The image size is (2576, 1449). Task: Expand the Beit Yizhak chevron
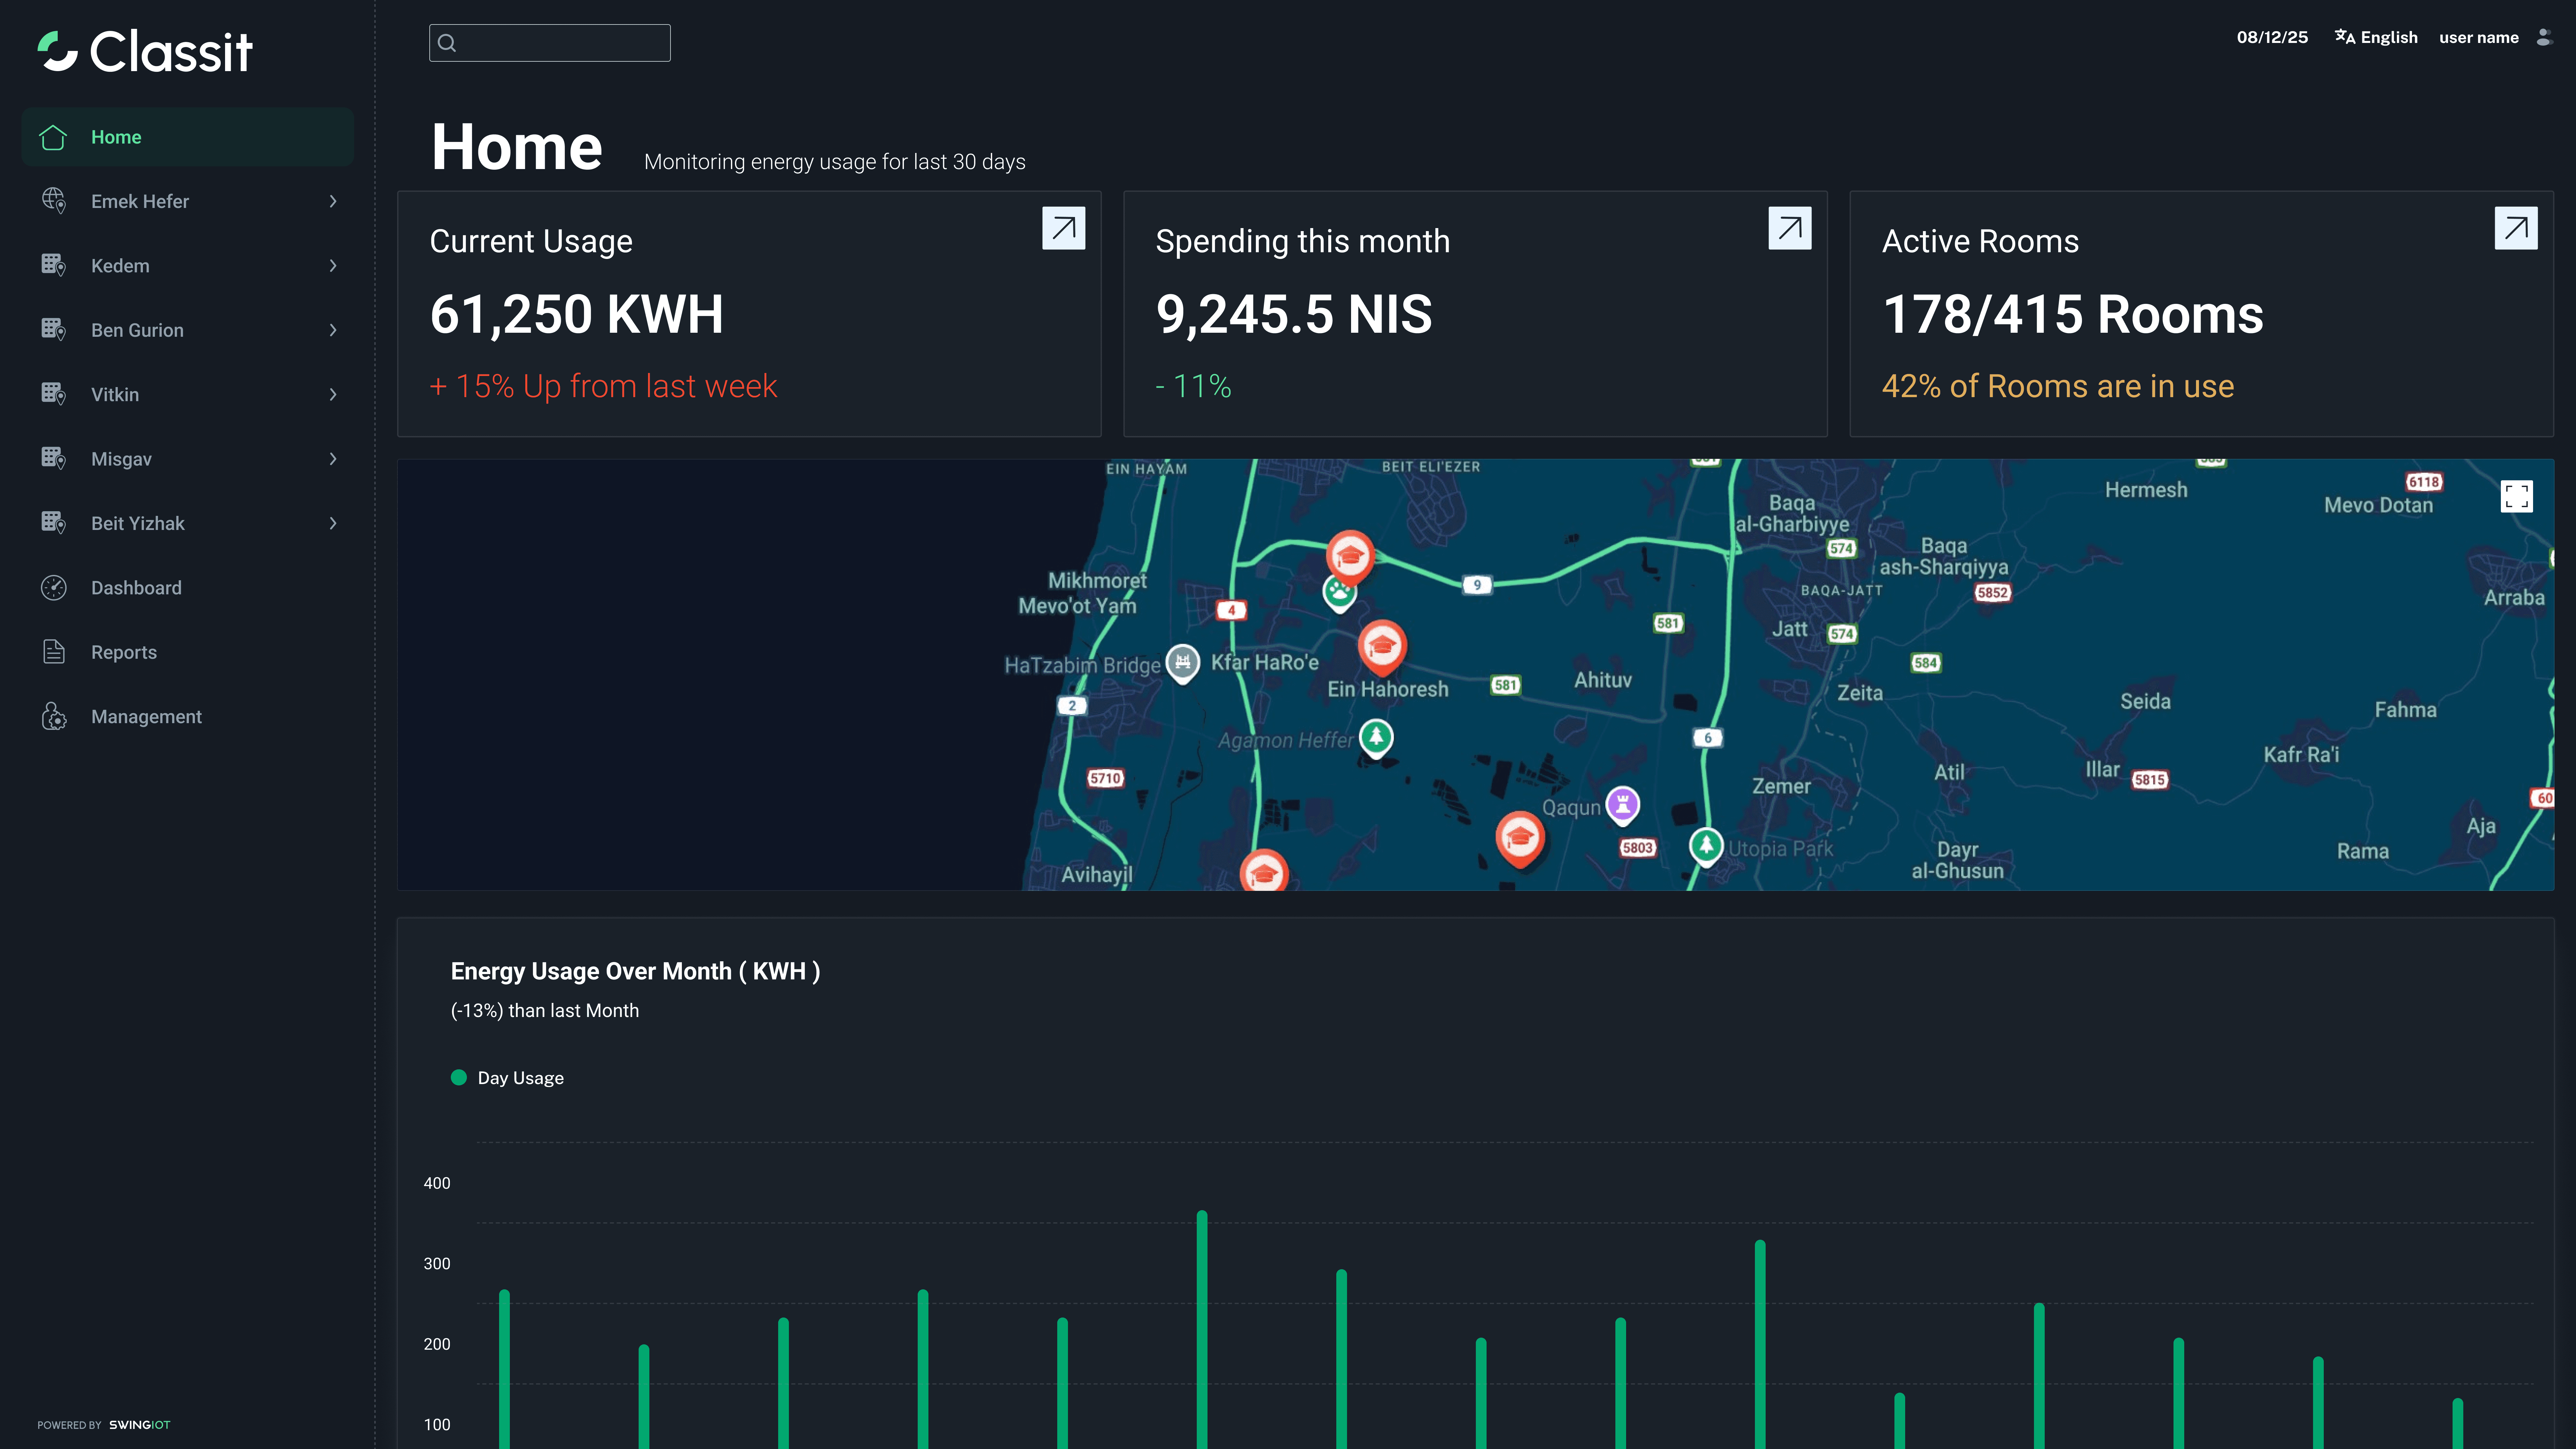[333, 523]
